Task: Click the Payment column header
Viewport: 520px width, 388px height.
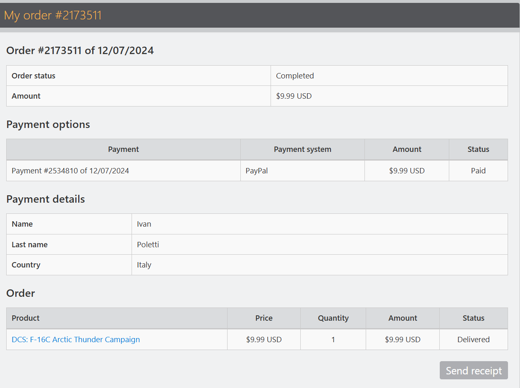Action: (123, 149)
